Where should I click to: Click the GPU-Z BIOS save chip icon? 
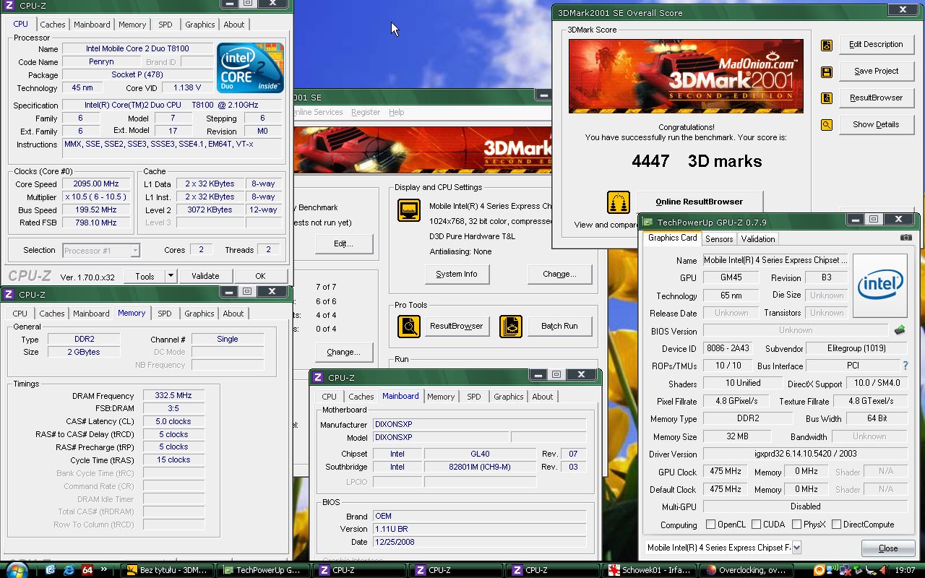point(899,330)
